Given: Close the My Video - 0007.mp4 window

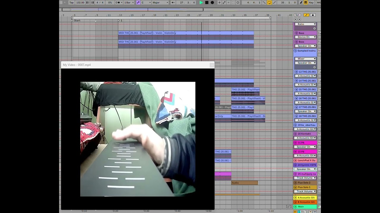Looking at the screenshot, I should [212, 65].
